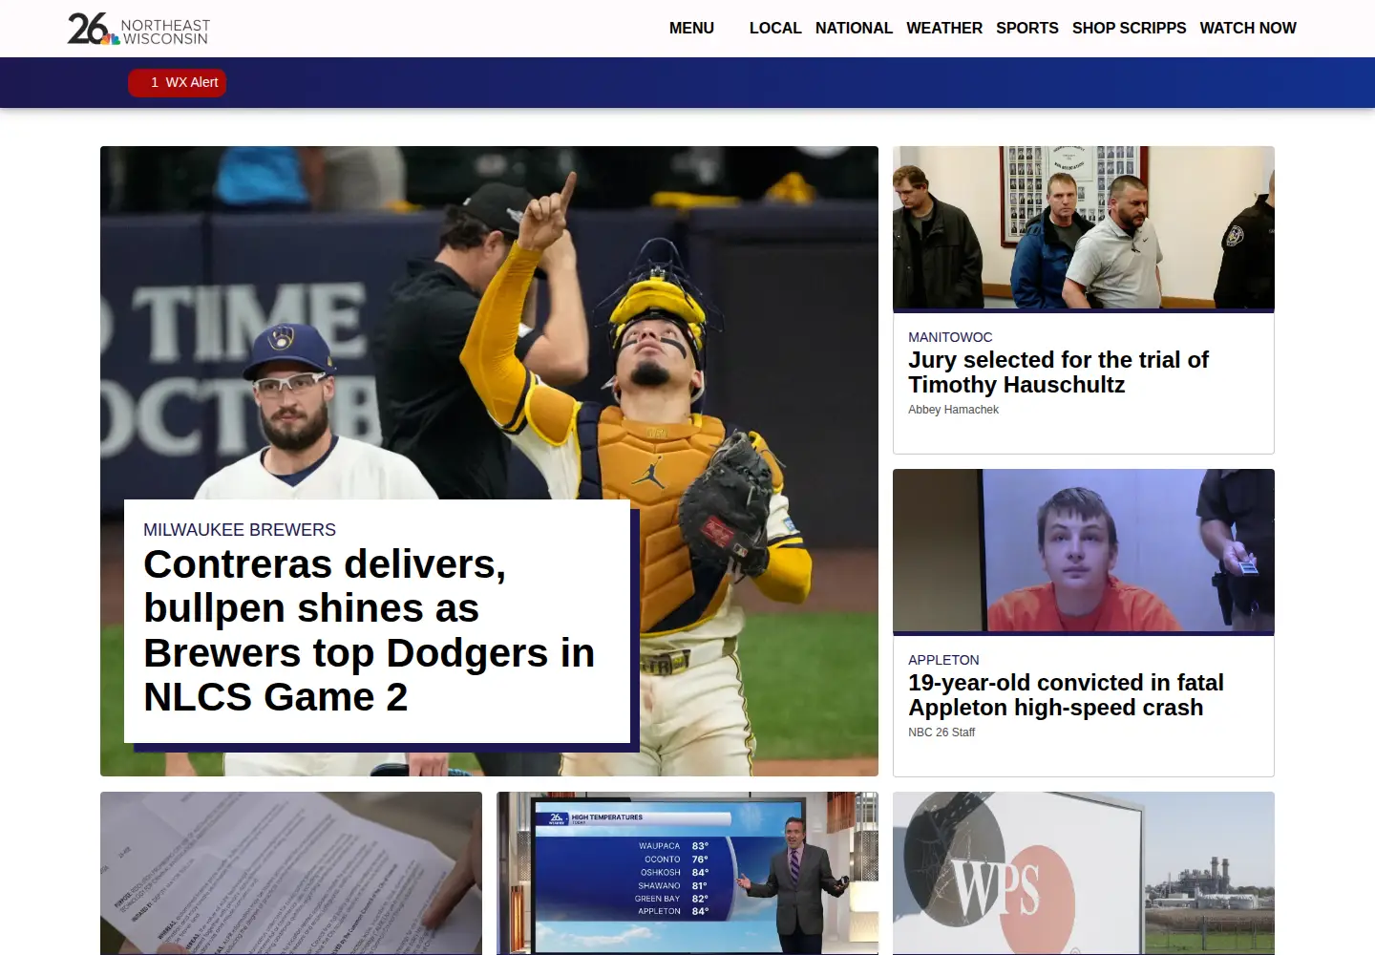Click the NBC 26 Staff byline

pos(941,732)
